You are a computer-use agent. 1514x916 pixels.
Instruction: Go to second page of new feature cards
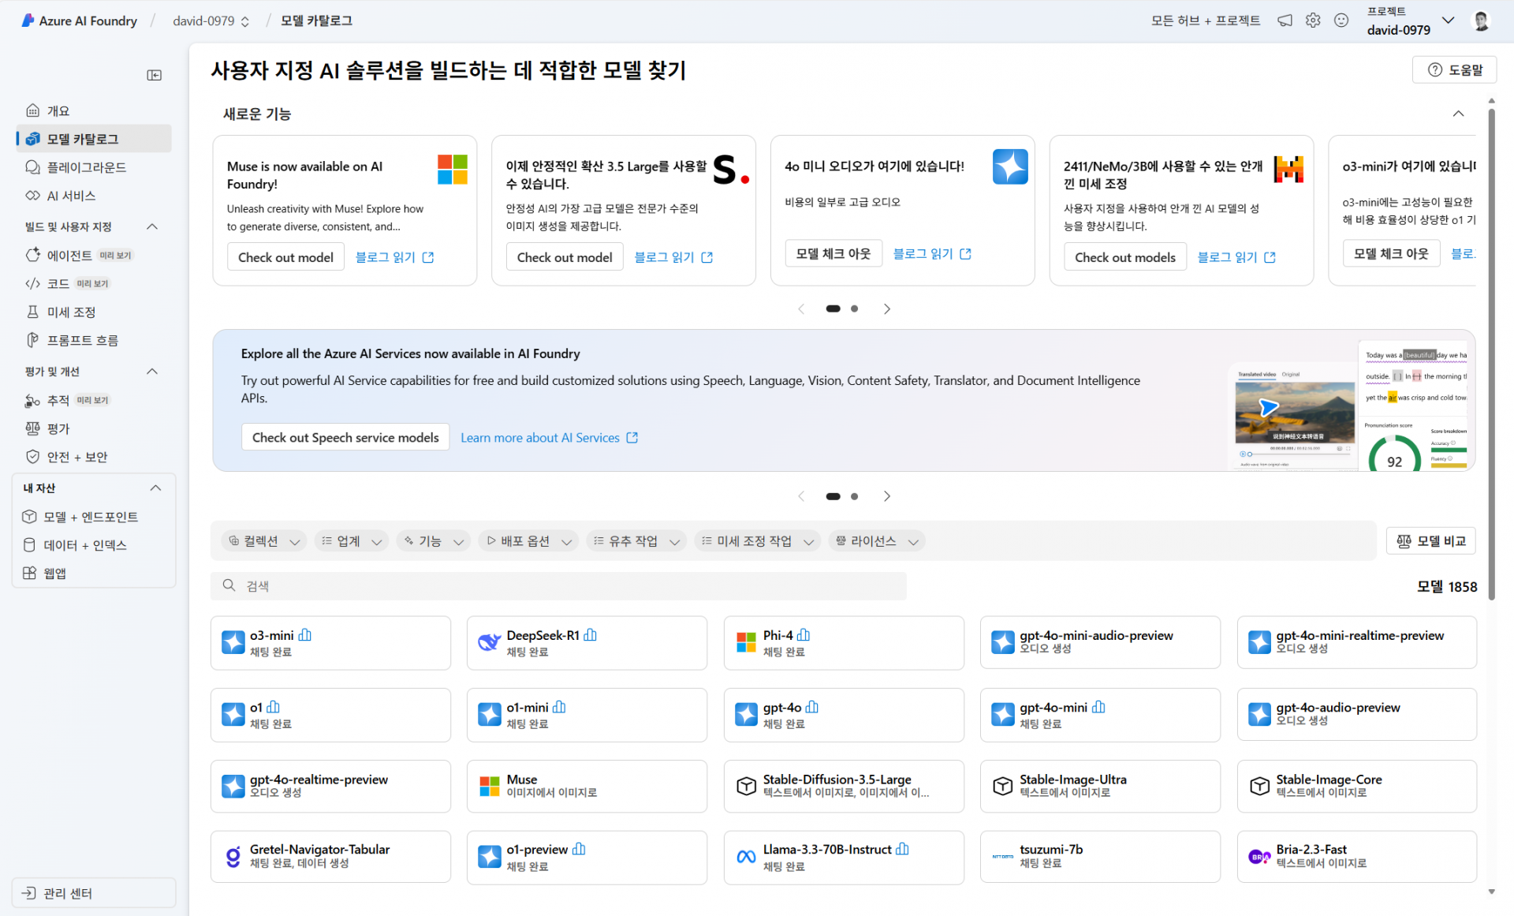coord(854,308)
